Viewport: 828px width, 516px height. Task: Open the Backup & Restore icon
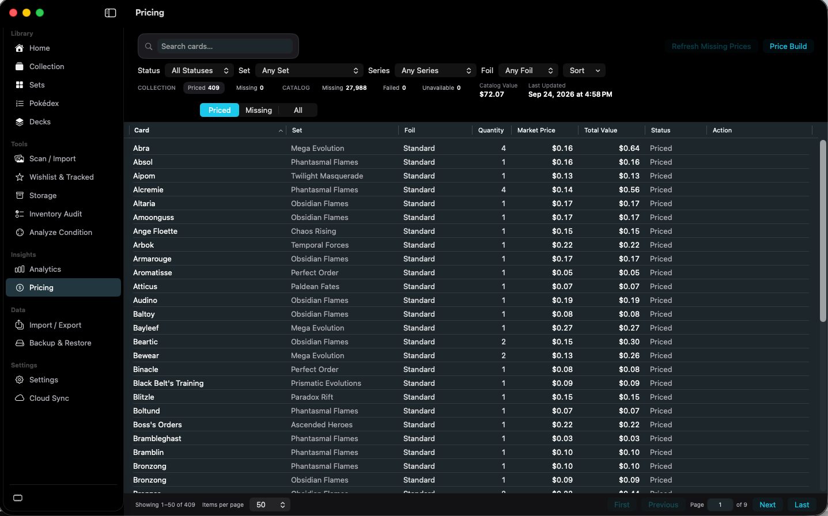(20, 343)
